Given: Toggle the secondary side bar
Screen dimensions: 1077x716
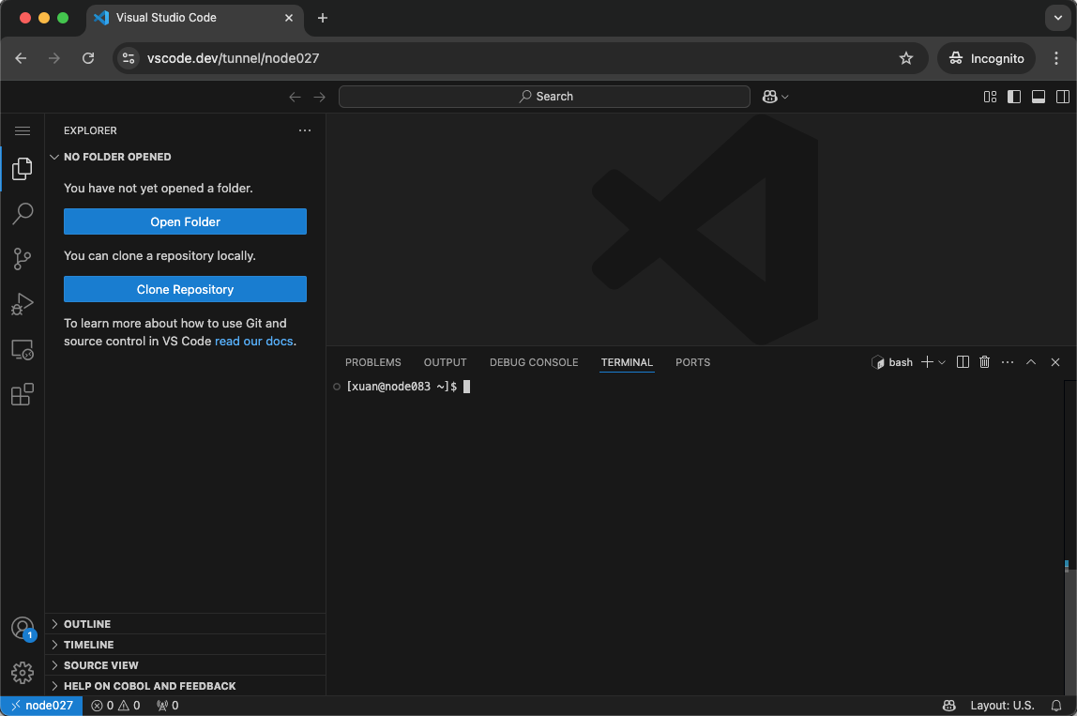Looking at the screenshot, I should (x=1063, y=97).
